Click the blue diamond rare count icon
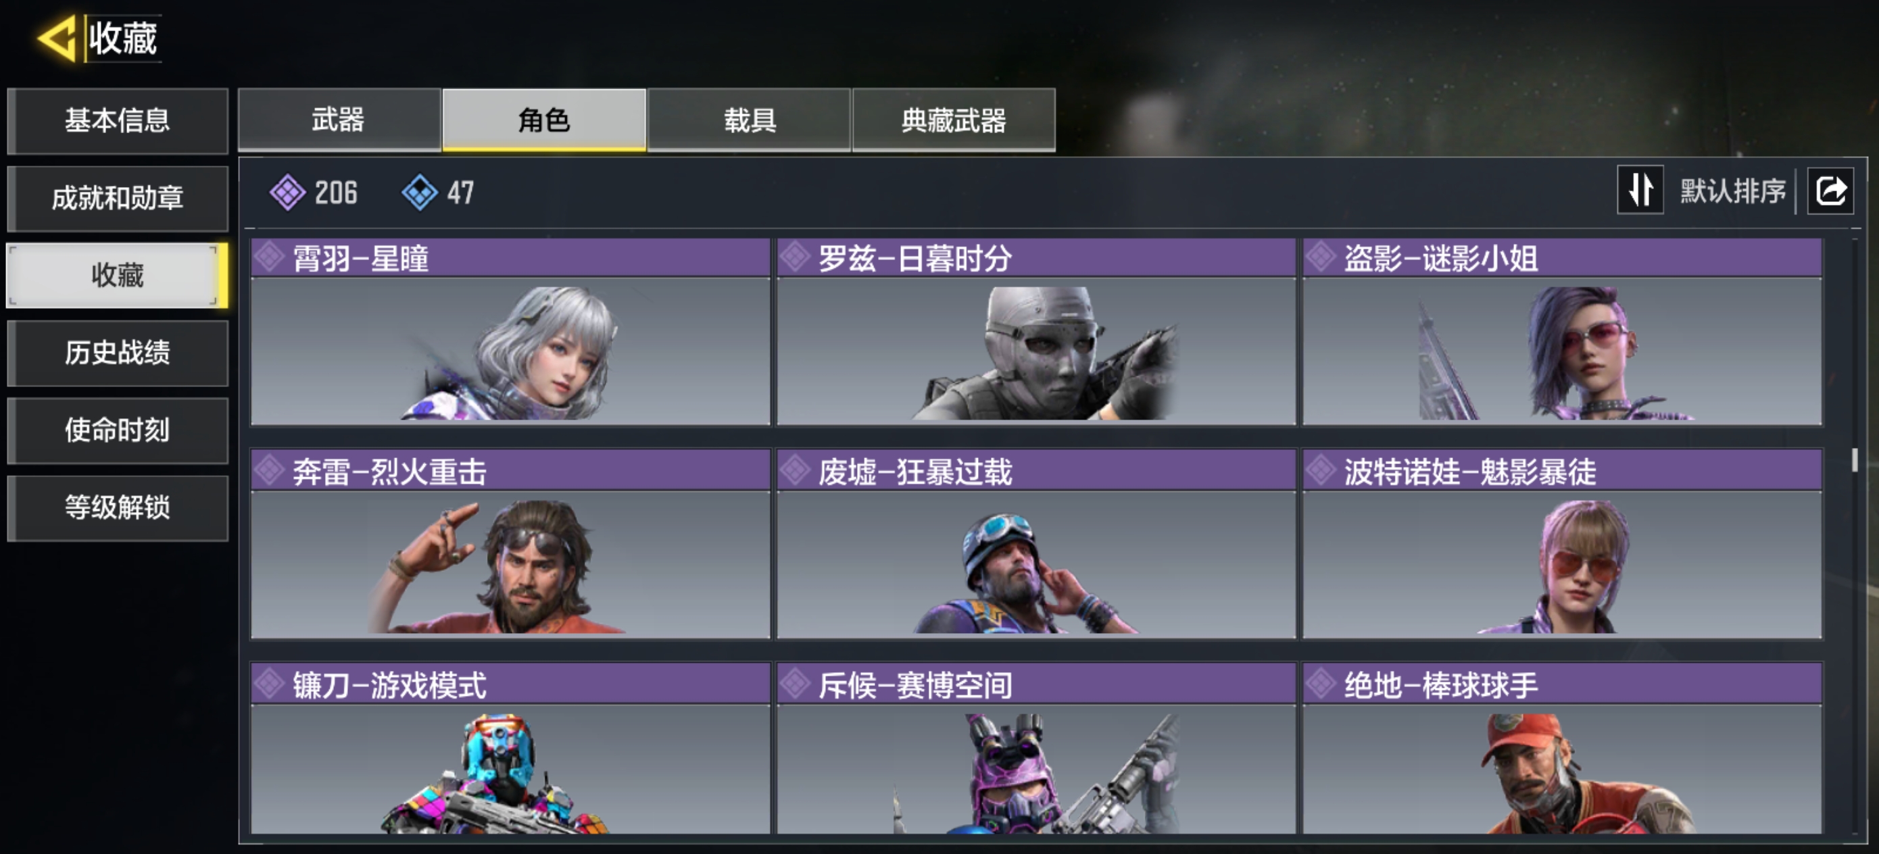The image size is (1879, 854). pyautogui.click(x=420, y=193)
